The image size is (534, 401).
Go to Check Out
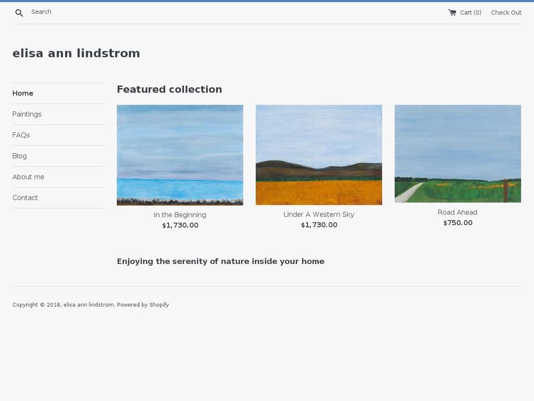point(506,13)
